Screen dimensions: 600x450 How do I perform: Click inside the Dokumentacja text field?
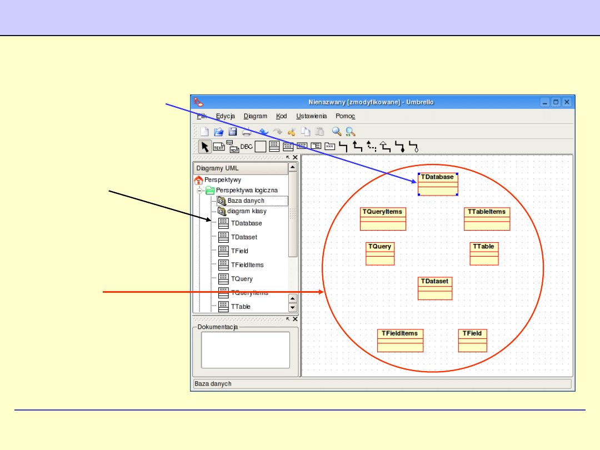(245, 350)
